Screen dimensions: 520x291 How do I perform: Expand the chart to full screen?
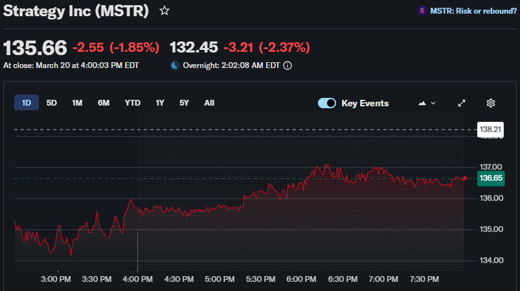click(462, 103)
